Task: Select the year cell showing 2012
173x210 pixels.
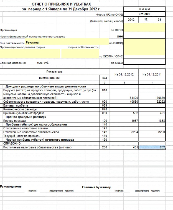Action: click(131, 20)
